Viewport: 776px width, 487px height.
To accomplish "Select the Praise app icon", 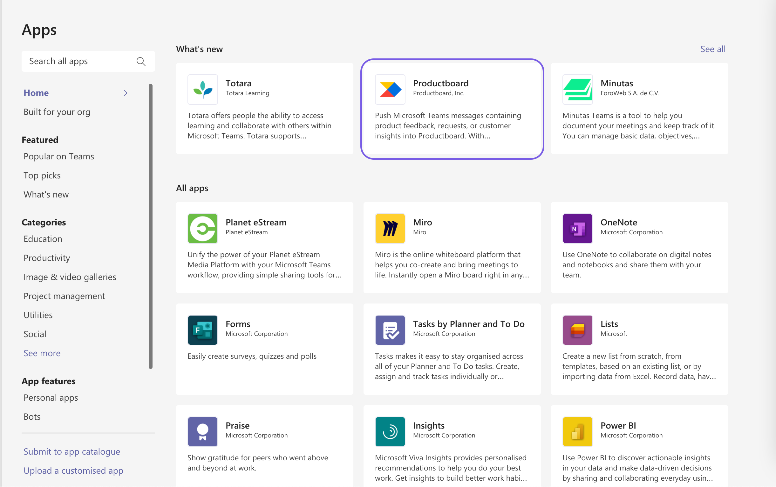I will [x=202, y=432].
